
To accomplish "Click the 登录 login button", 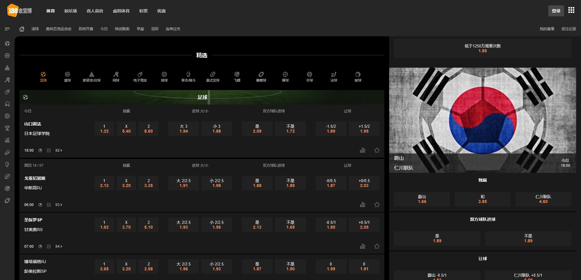I will tap(556, 11).
